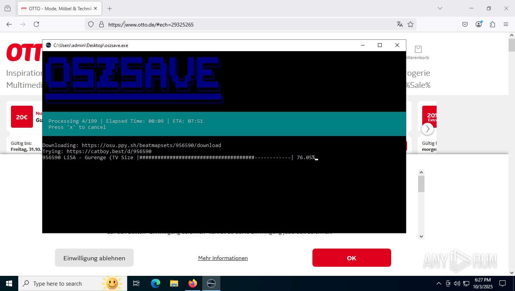Screen dimensions: 515x291
Task: Bookmark this page with star
Action: click(410, 24)
